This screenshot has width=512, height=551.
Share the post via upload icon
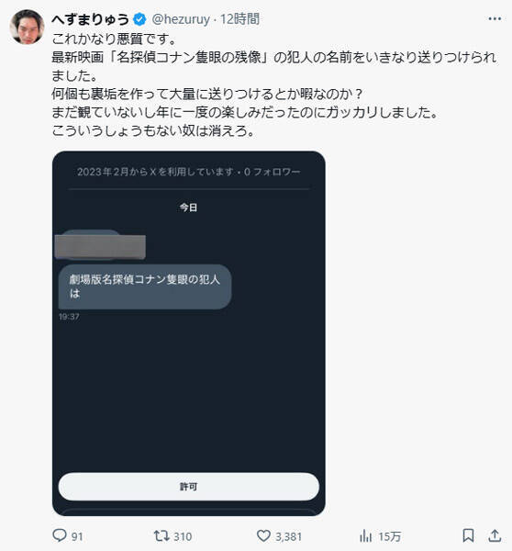[495, 535]
